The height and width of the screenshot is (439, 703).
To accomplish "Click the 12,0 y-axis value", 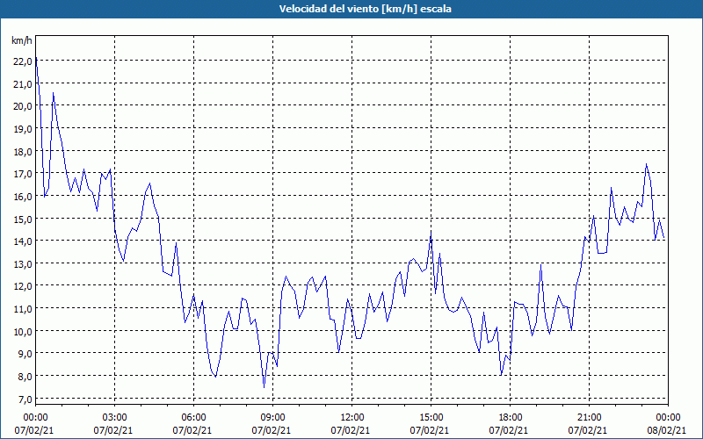I will point(23,287).
